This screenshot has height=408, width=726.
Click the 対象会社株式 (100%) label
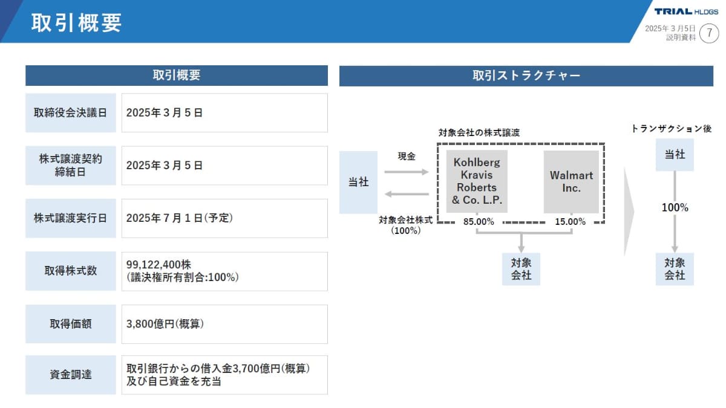405,225
